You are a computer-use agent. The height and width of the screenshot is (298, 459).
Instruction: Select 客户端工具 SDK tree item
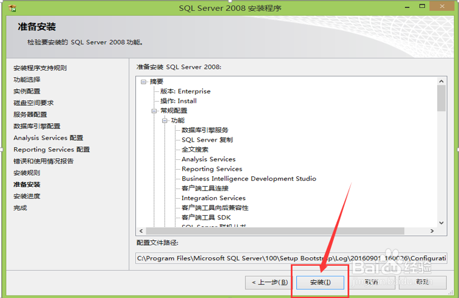[206, 217]
